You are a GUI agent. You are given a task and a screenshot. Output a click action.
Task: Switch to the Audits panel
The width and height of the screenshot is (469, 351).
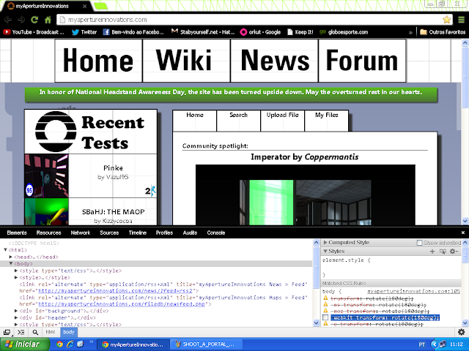(x=190, y=233)
